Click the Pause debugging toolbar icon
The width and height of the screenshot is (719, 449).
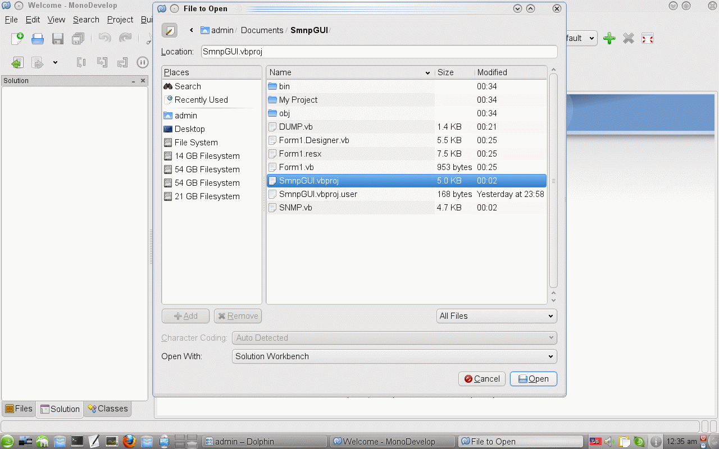click(x=143, y=62)
